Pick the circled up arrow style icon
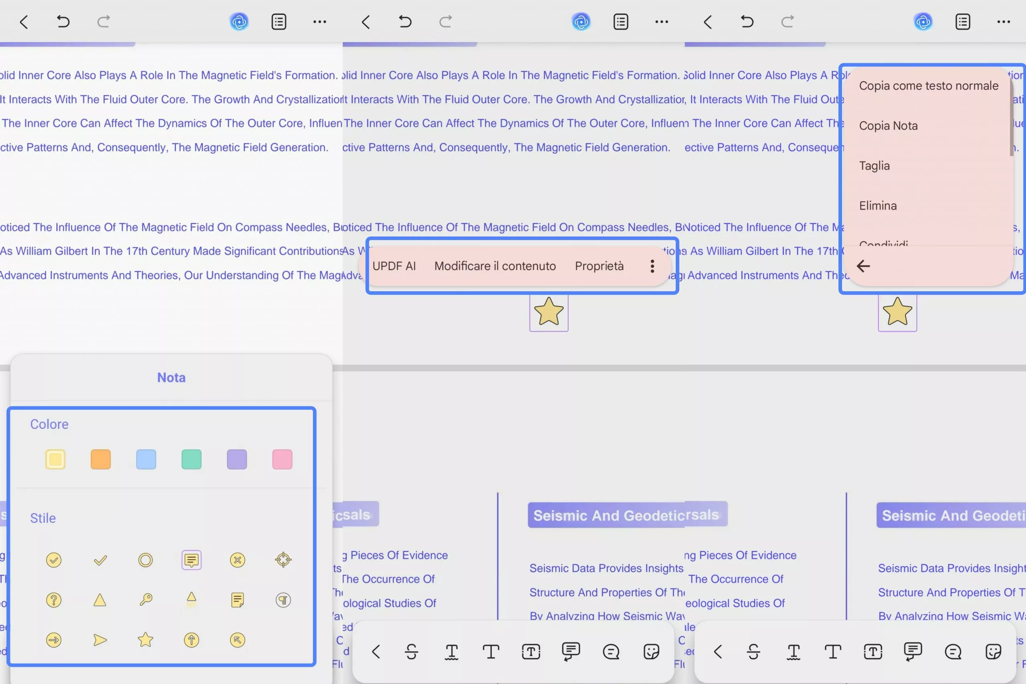 point(191,640)
